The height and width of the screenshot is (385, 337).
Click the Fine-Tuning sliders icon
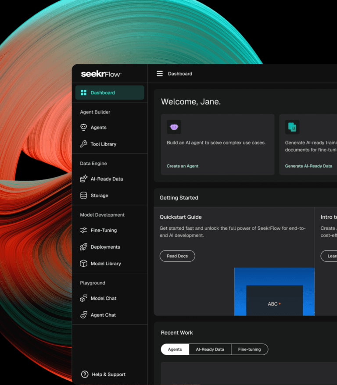[83, 230]
